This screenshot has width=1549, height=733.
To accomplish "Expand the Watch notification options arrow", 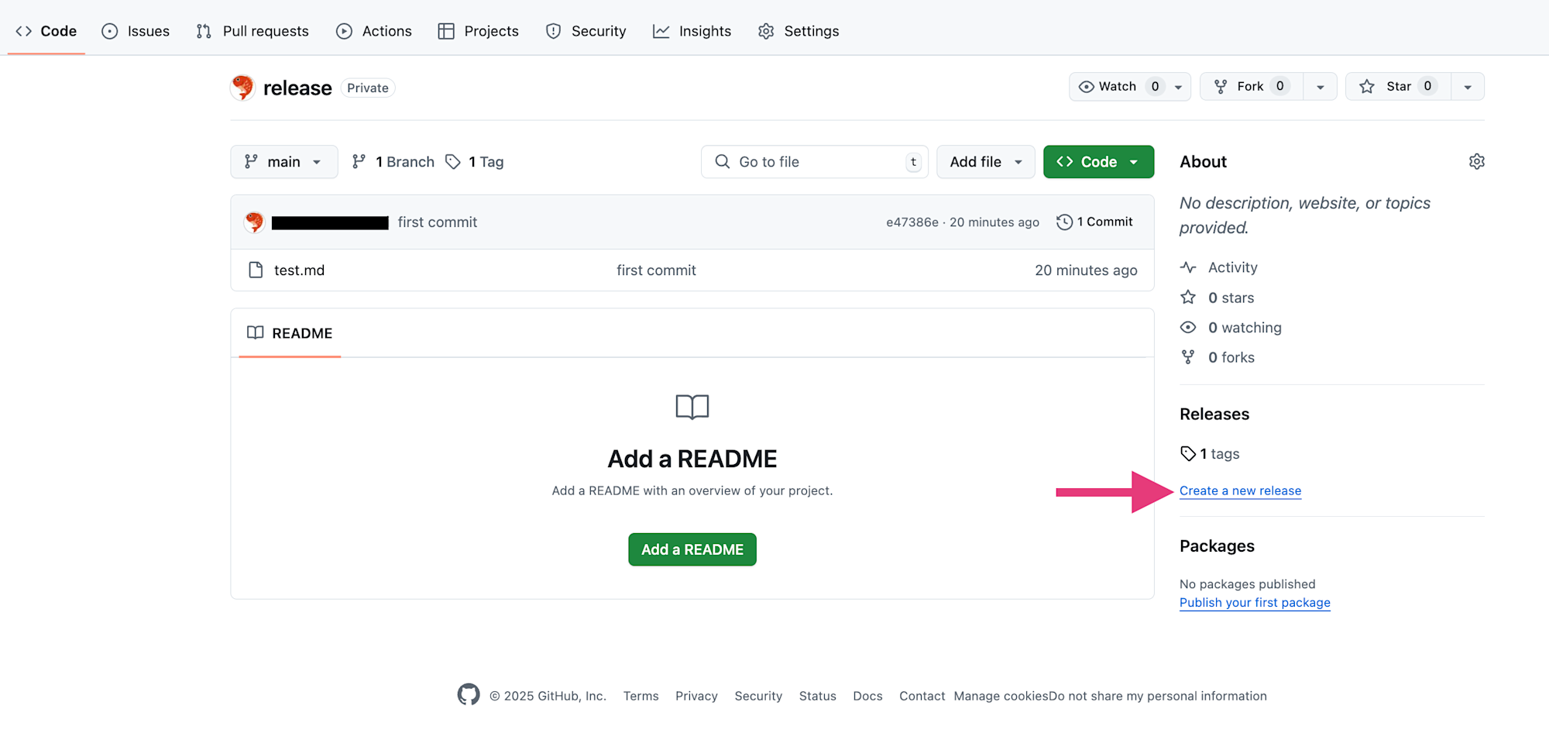I will (x=1178, y=87).
